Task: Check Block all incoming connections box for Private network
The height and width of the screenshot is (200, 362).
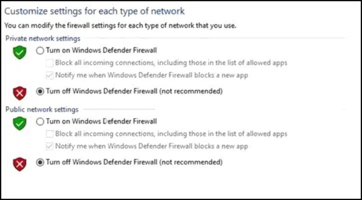Action: pos(50,63)
